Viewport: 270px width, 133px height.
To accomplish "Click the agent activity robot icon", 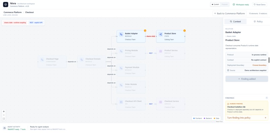I will [x=4, y=128].
